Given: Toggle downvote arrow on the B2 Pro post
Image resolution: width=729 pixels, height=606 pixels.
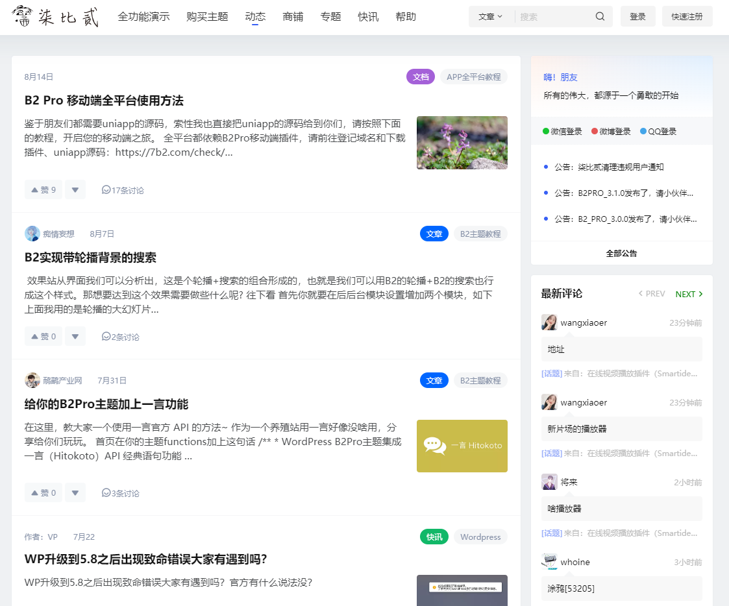Looking at the screenshot, I should pyautogui.click(x=75, y=189).
